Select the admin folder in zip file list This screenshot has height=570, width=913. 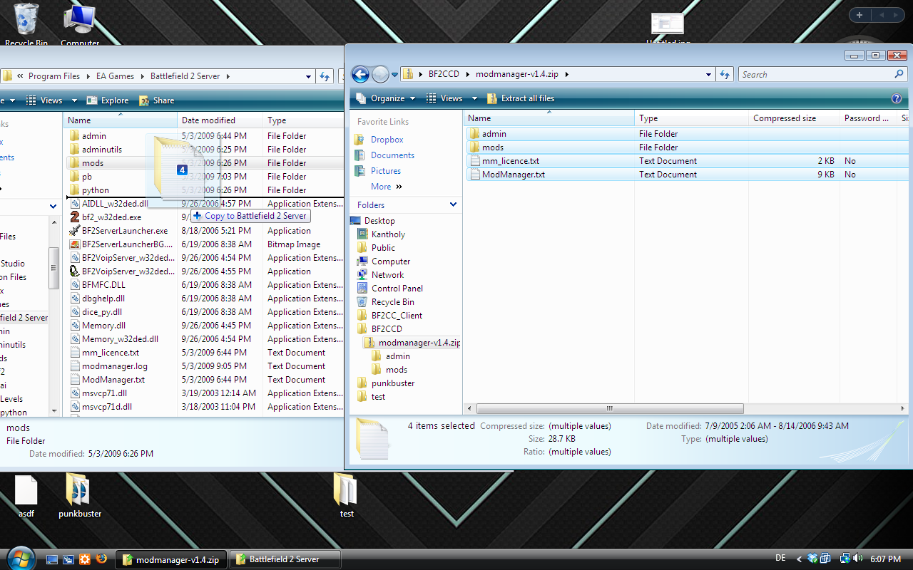(x=494, y=134)
